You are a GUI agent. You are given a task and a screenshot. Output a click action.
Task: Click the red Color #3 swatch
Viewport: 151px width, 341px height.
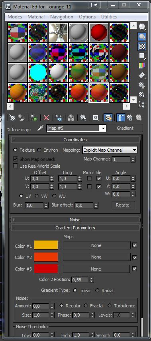(x=46, y=269)
